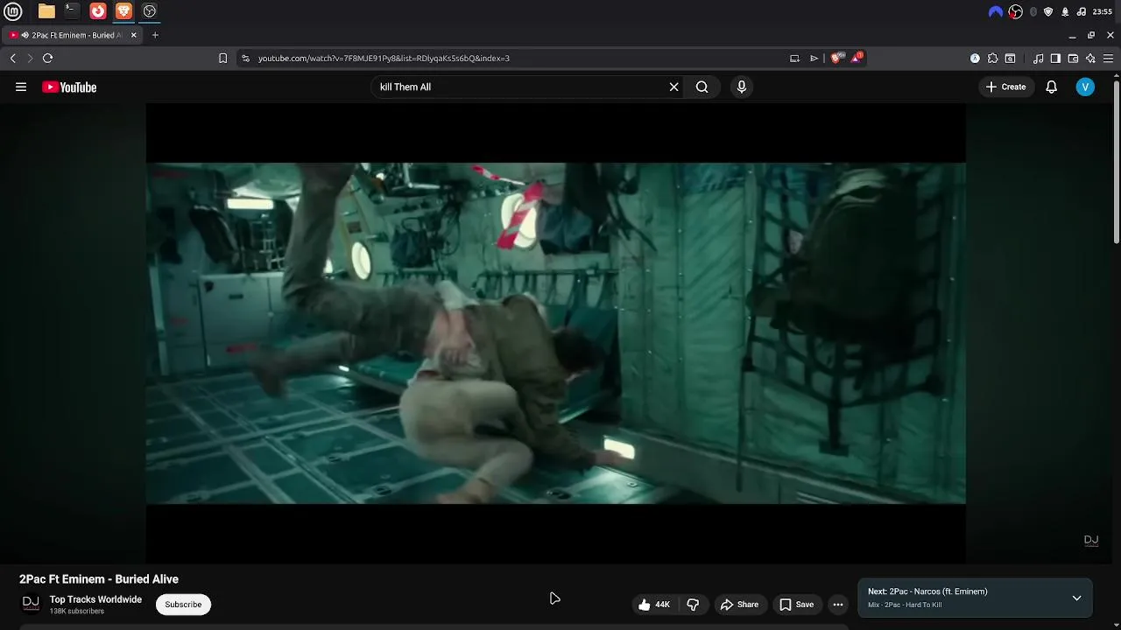Open the Top Tracks Worldwide channel avatar

pos(31,604)
